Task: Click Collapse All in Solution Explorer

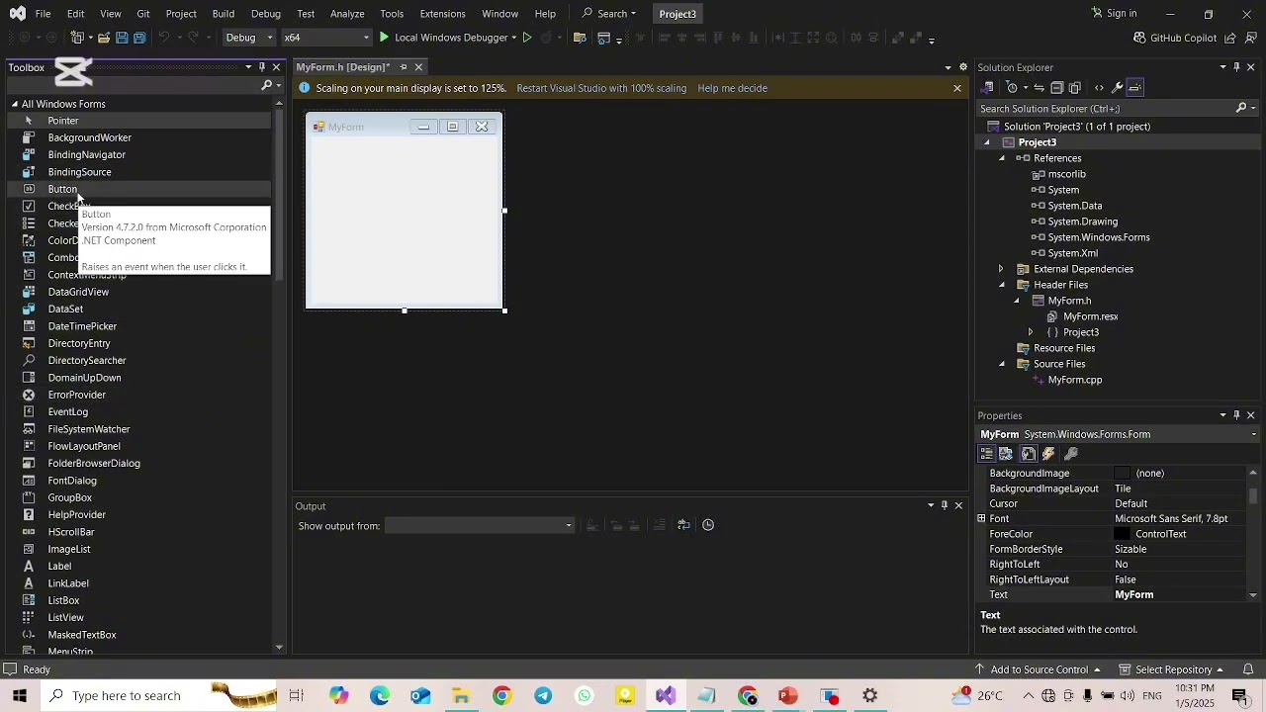Action: point(1056,88)
